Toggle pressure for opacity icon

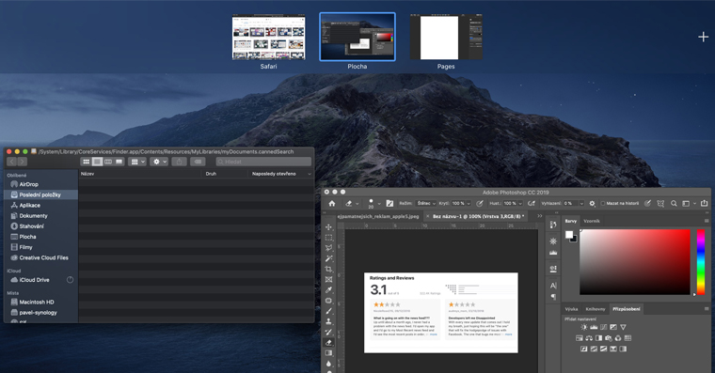click(480, 203)
